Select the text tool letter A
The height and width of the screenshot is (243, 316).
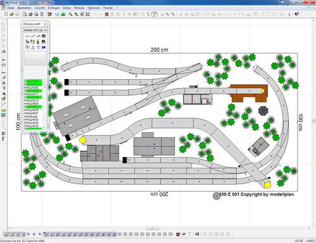[3, 83]
